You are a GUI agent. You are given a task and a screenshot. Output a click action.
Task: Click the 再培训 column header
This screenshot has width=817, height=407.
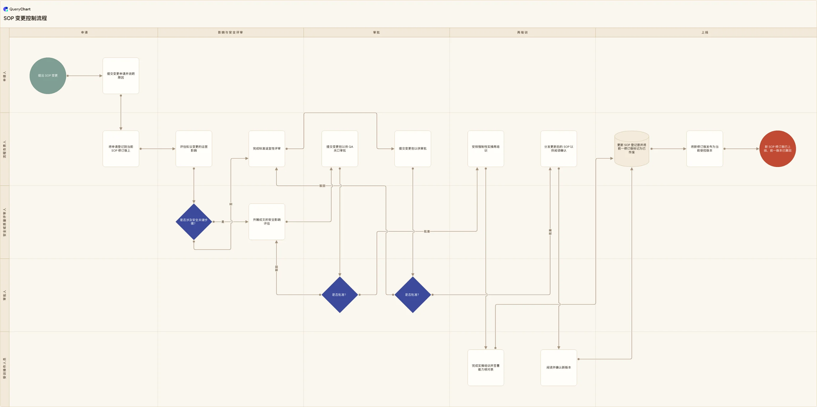tap(522, 33)
